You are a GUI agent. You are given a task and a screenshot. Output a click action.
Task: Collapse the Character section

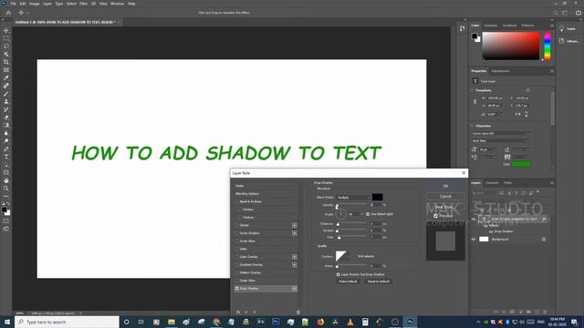[473, 126]
